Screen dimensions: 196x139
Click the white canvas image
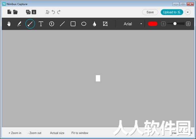(98, 78)
